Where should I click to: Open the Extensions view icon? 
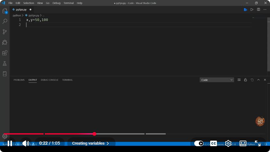(x=5, y=53)
